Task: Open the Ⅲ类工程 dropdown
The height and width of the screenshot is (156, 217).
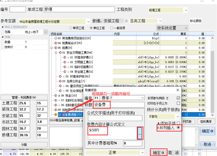Action: pos(160,21)
